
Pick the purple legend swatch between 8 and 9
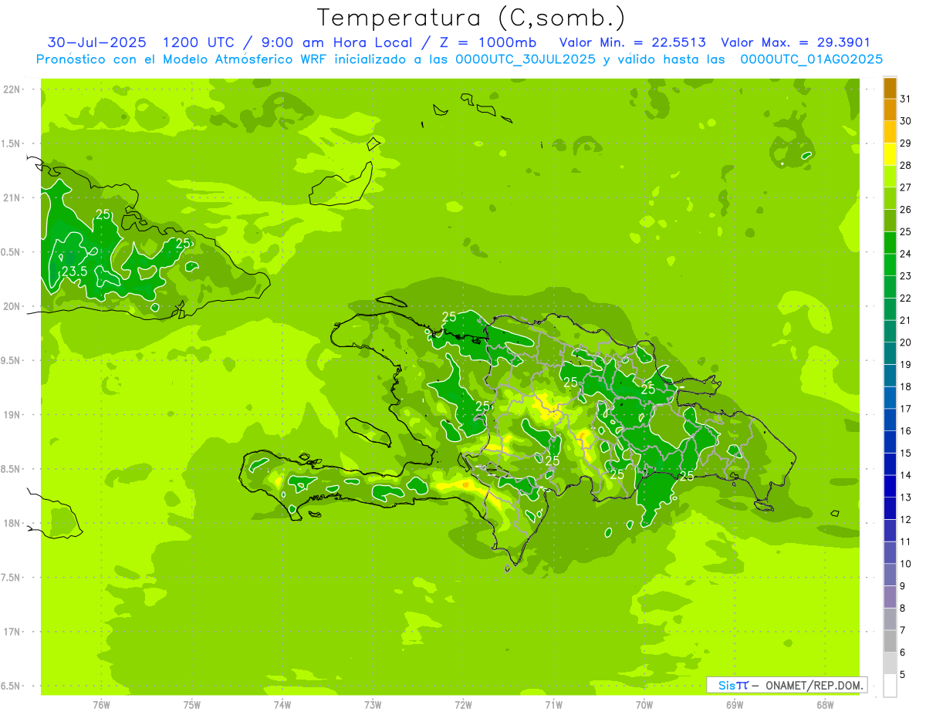(890, 596)
